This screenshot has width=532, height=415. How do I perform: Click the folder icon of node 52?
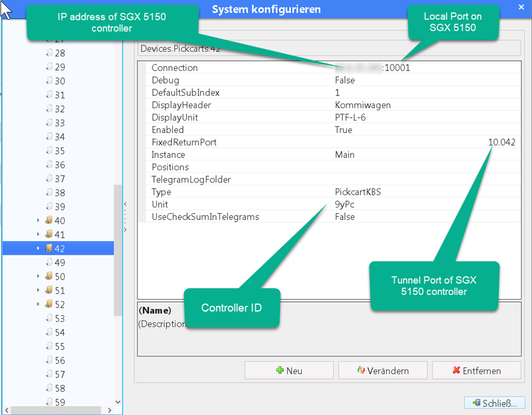(49, 304)
